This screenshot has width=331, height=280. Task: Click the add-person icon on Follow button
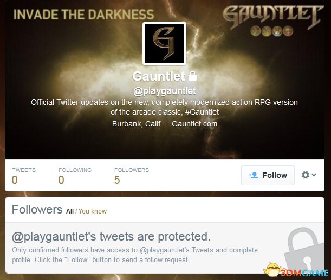[254, 175]
